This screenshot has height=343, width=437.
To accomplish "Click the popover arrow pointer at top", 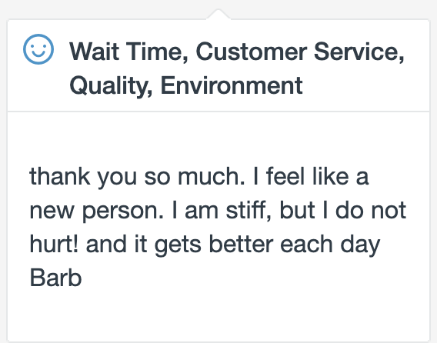I will [218, 14].
